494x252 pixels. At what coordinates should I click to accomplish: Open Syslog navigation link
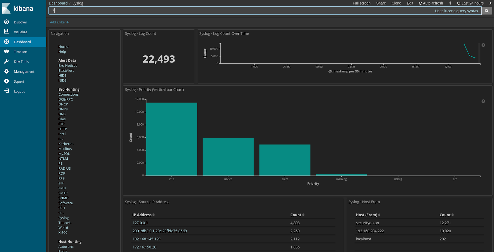64,218
